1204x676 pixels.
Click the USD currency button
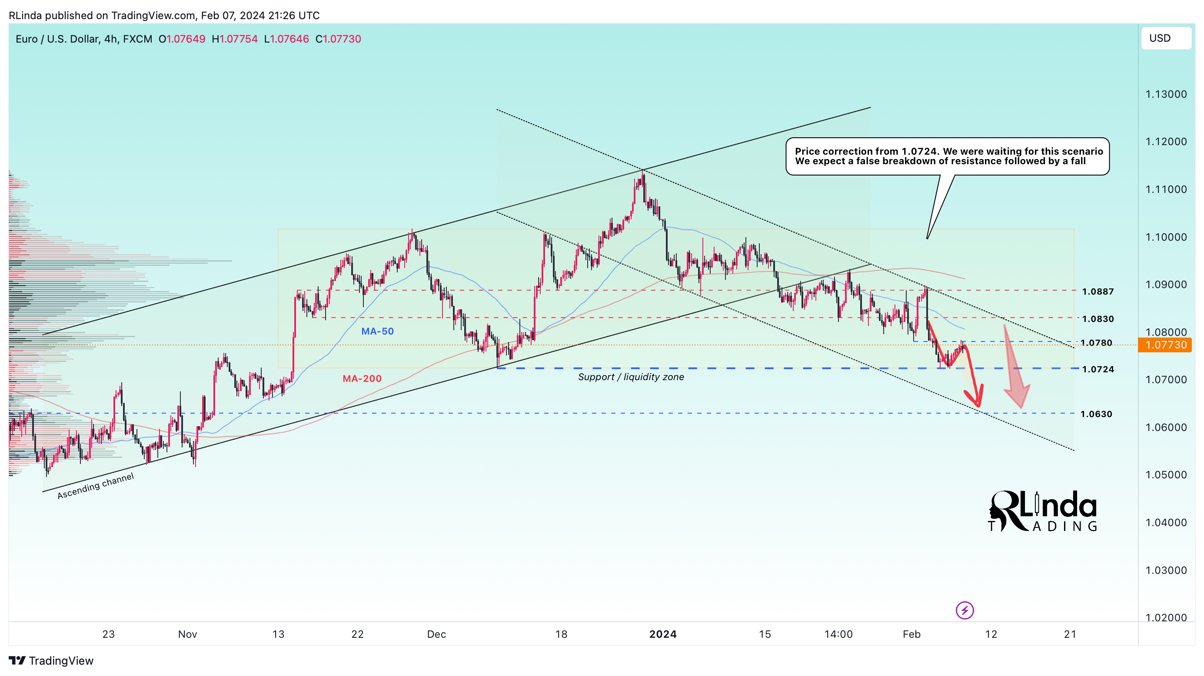point(1166,38)
